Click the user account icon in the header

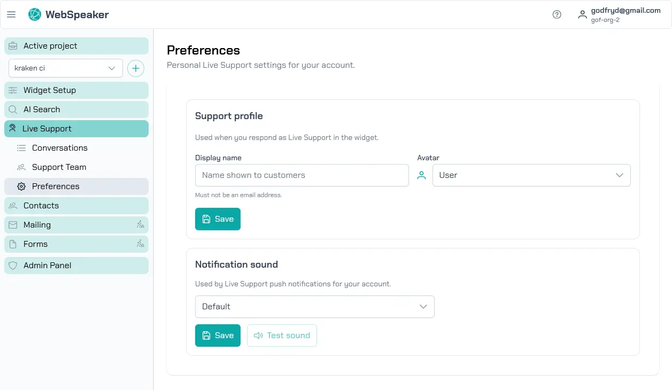(x=582, y=14)
